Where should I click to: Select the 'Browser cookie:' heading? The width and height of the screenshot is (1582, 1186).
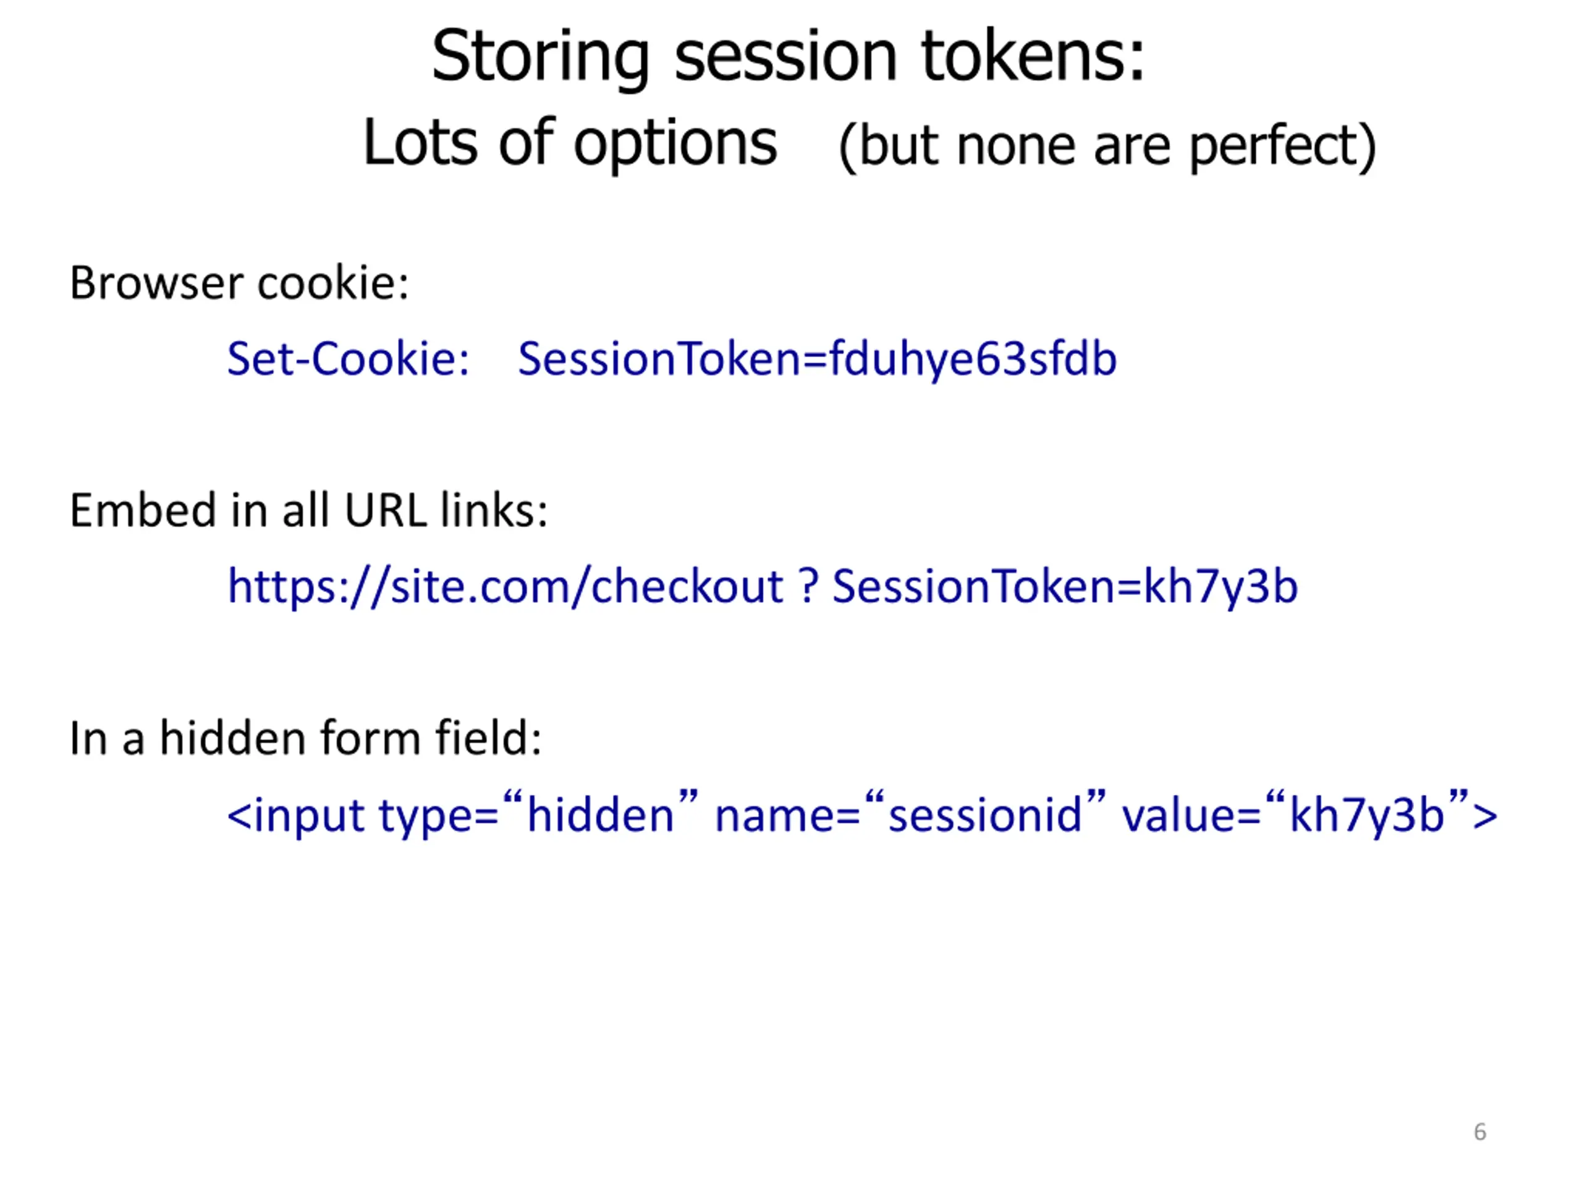(239, 283)
